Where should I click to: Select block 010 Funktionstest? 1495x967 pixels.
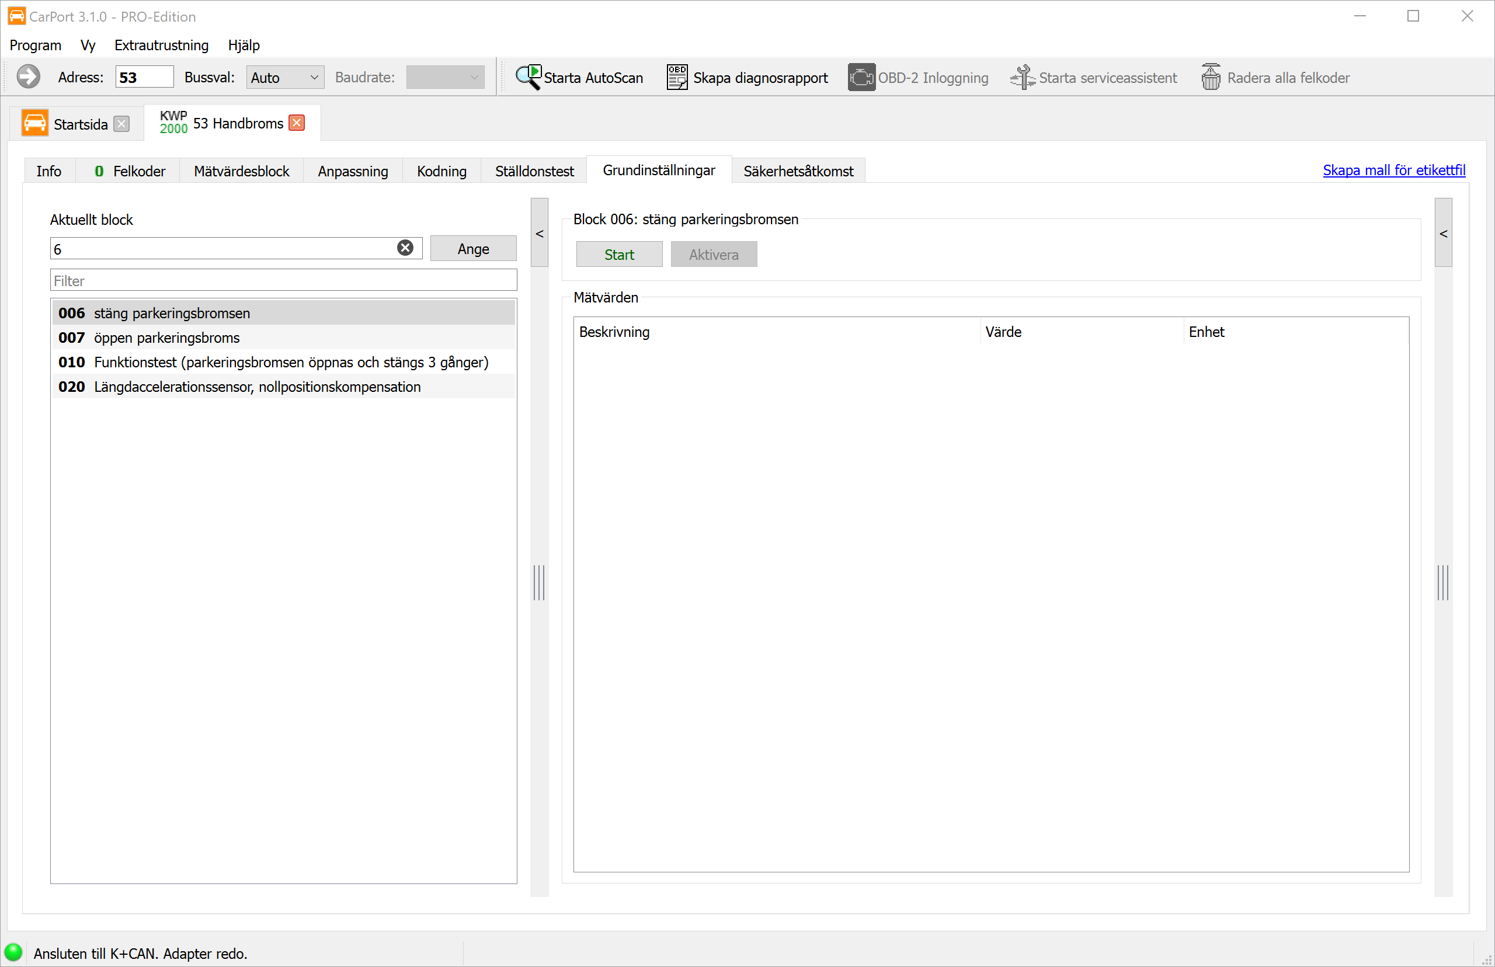(284, 361)
